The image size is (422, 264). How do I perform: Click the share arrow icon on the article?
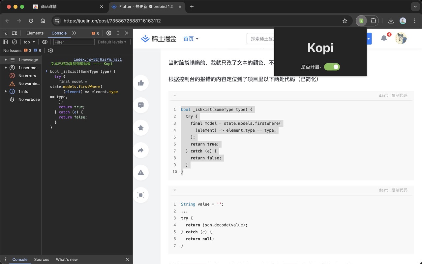[141, 150]
